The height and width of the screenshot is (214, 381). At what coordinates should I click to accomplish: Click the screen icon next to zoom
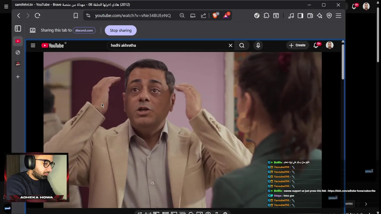coord(193,15)
